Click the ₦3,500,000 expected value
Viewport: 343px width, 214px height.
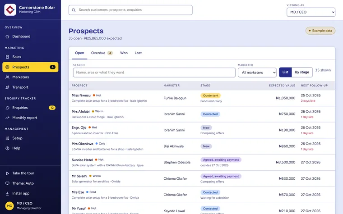tap(286, 162)
